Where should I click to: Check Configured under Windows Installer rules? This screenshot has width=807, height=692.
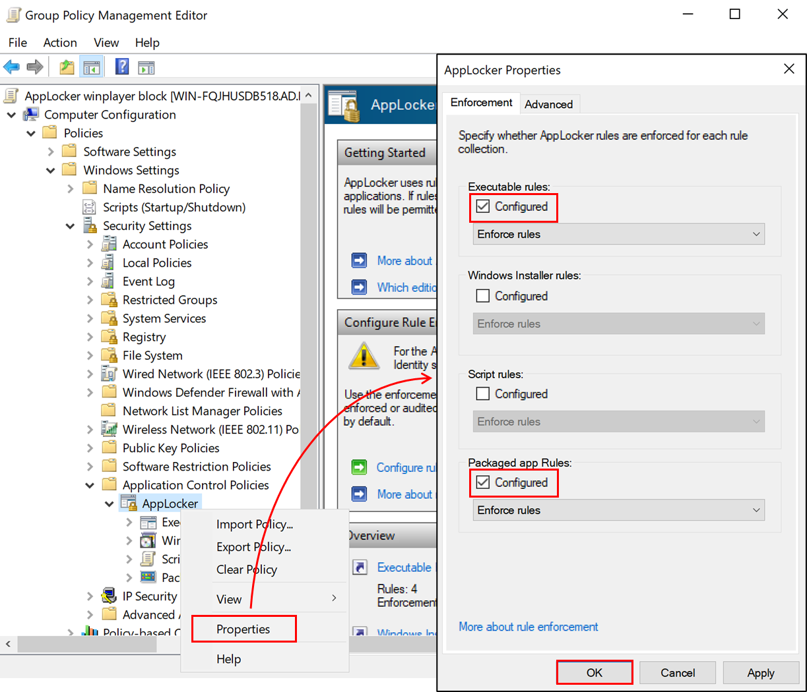(483, 296)
